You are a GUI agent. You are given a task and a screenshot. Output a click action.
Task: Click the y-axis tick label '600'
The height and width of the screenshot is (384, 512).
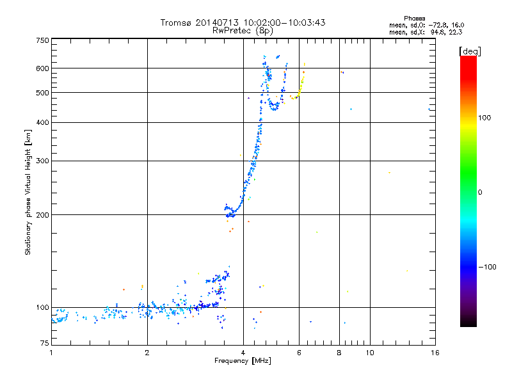[x=42, y=68]
